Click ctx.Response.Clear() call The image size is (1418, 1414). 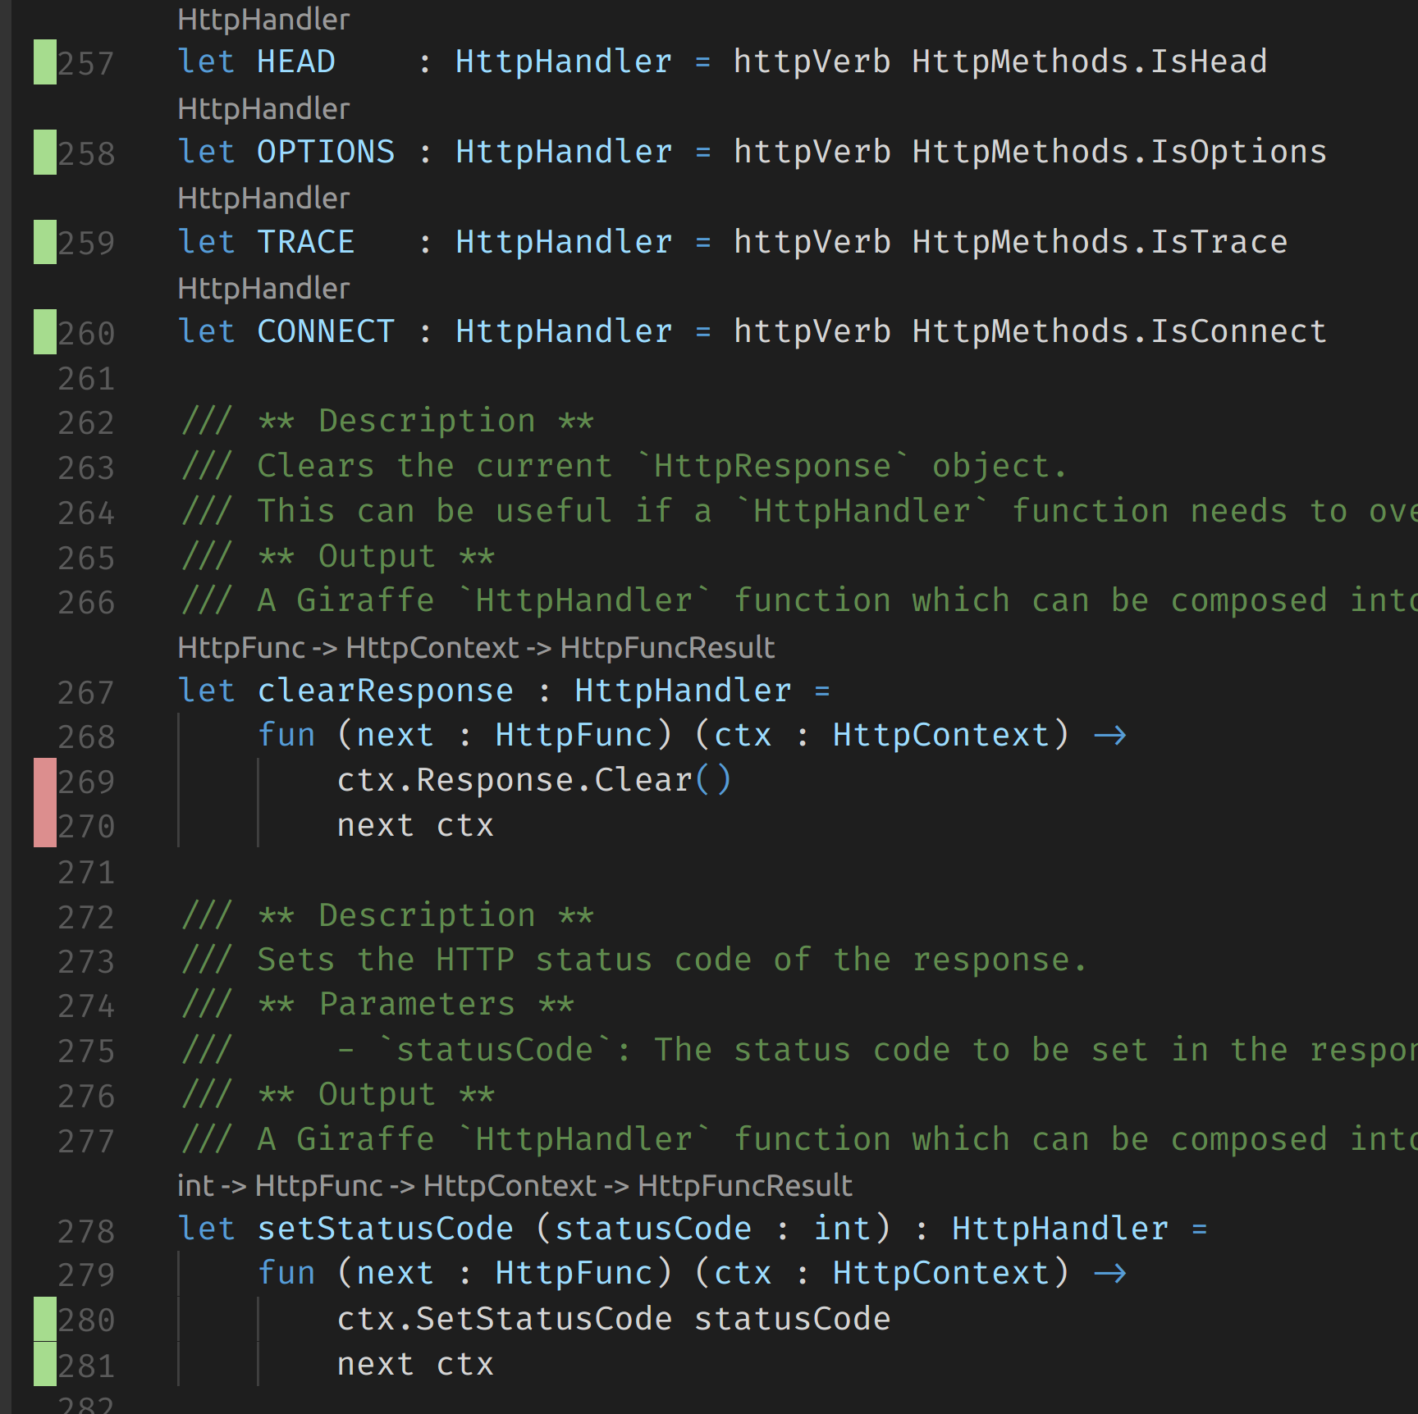pos(534,780)
